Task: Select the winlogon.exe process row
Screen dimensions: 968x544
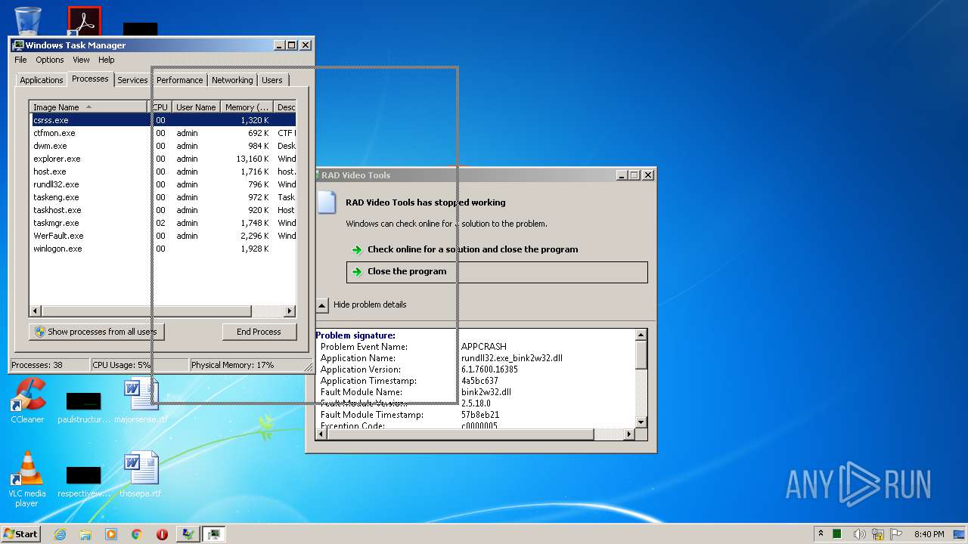Action: tap(163, 249)
